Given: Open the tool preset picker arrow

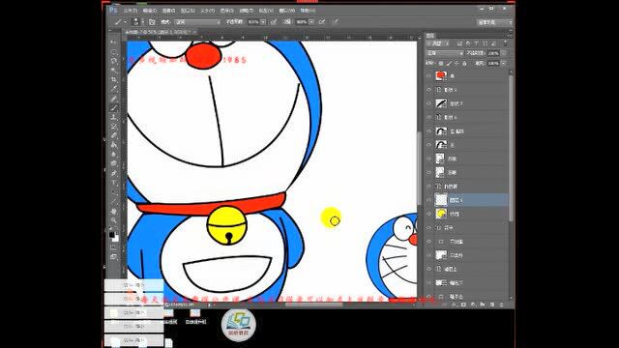Looking at the screenshot, I should click(125, 22).
